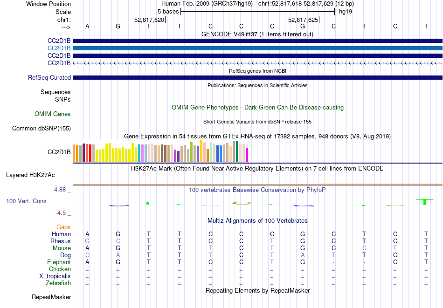Open the GENCODE V49lift37 track title
Screen dimensions: 443x308
pyautogui.click(x=257, y=34)
